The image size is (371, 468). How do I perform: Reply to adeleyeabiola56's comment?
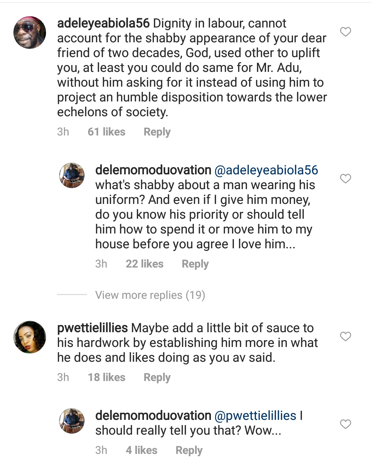tap(157, 132)
